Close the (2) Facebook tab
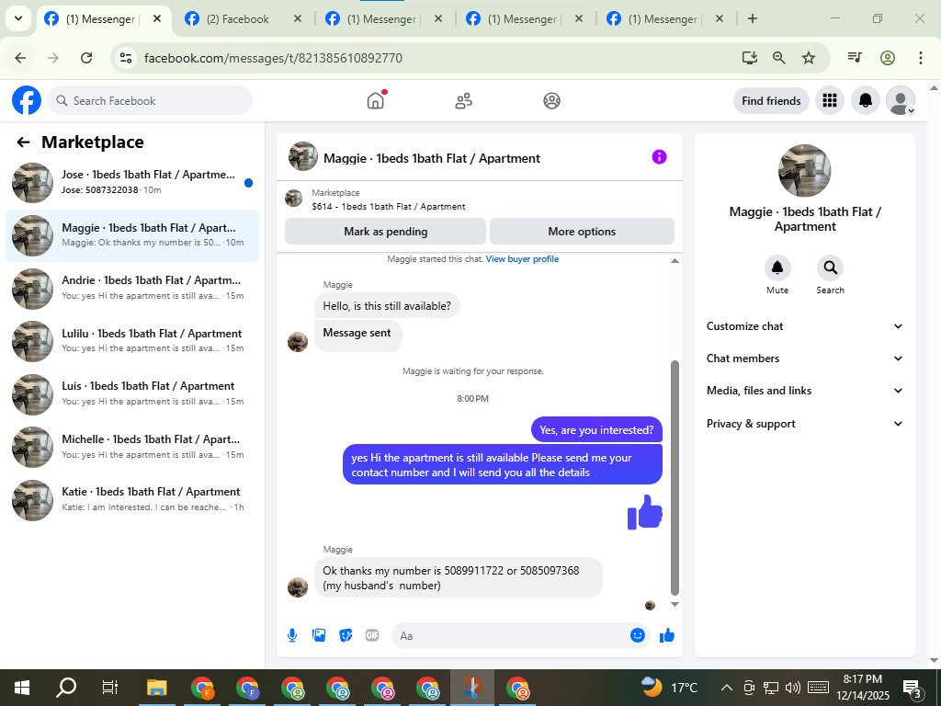The height and width of the screenshot is (706, 941). tap(297, 18)
